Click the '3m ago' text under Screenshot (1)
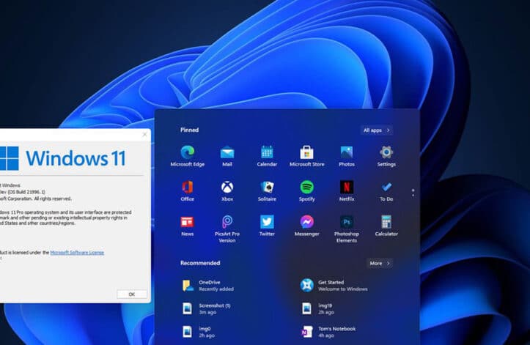Screen dimensions: 530x345 pos(207,312)
